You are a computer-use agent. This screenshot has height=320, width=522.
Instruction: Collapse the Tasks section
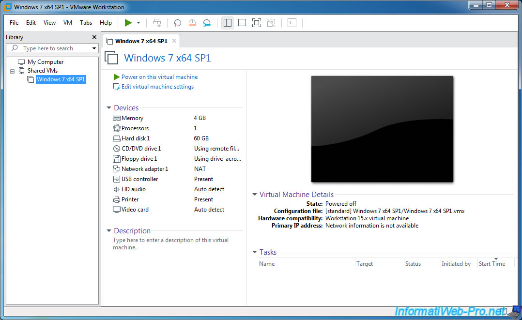pos(255,252)
